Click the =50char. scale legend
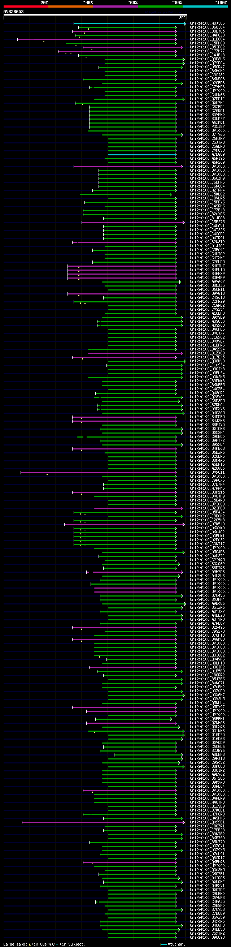The image size is (231, 947). pos(173,944)
